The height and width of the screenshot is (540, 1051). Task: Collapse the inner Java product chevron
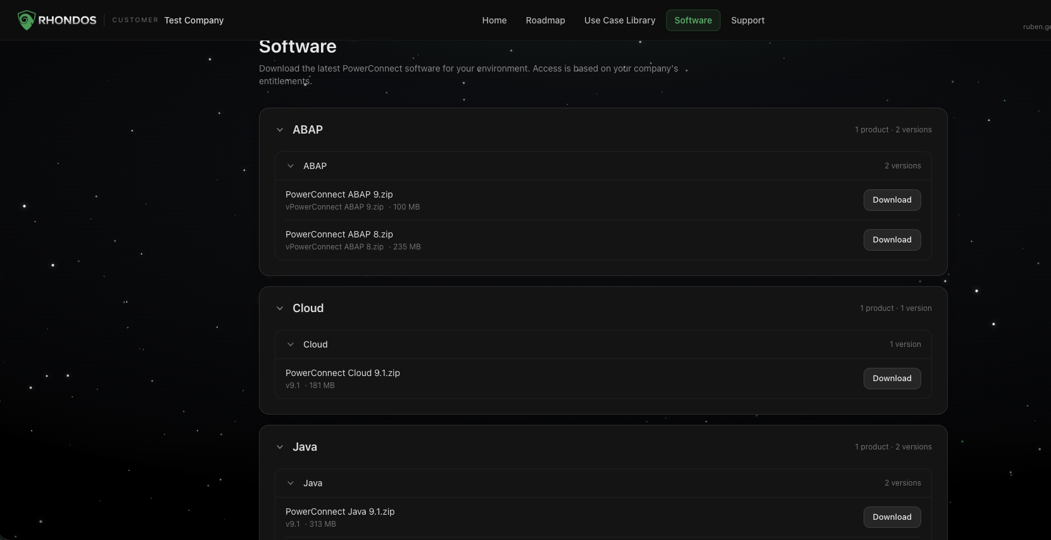(x=291, y=483)
